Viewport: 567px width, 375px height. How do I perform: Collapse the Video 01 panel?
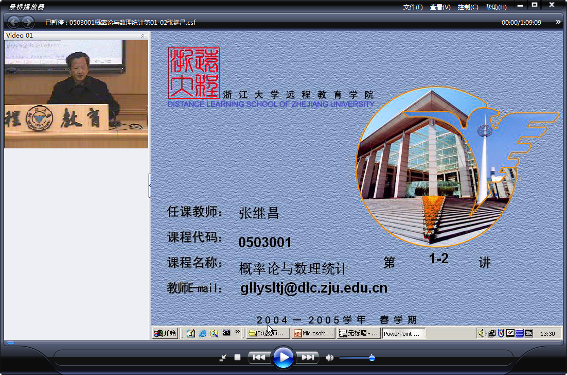click(143, 36)
